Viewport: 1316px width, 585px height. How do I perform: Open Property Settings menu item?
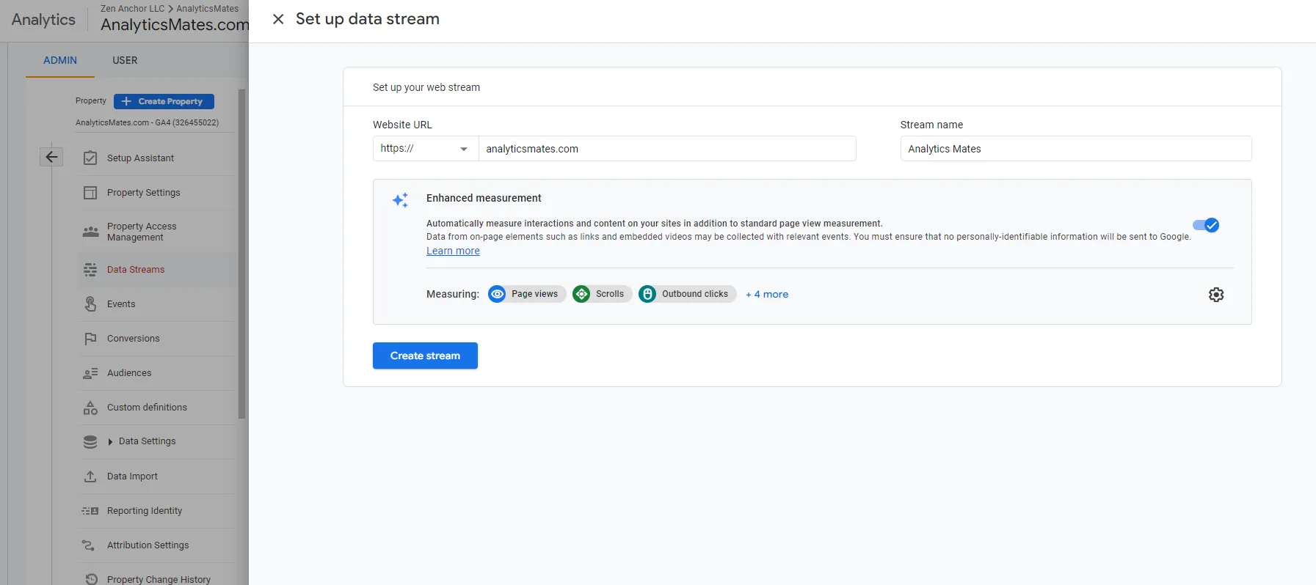[x=143, y=193]
